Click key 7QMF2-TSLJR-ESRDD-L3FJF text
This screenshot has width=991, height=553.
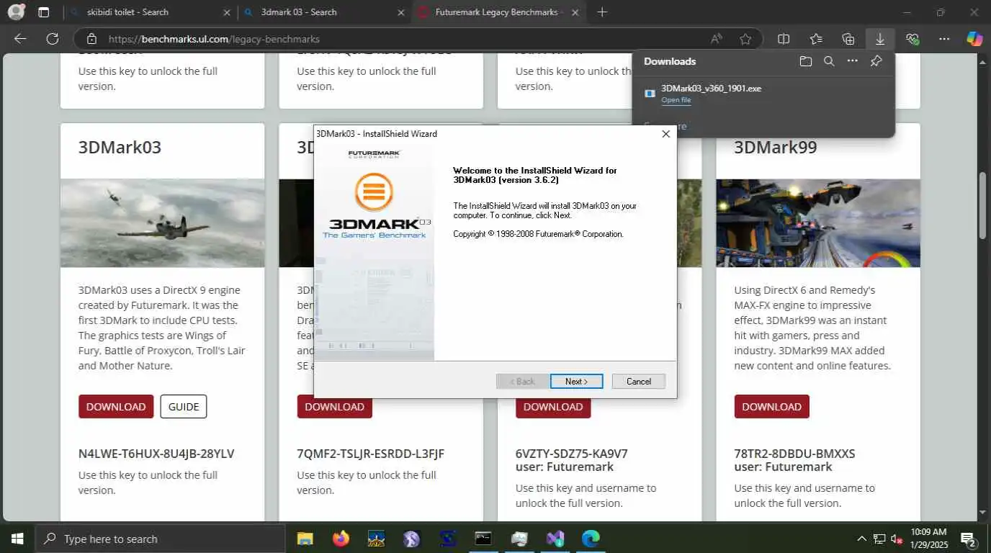point(371,454)
